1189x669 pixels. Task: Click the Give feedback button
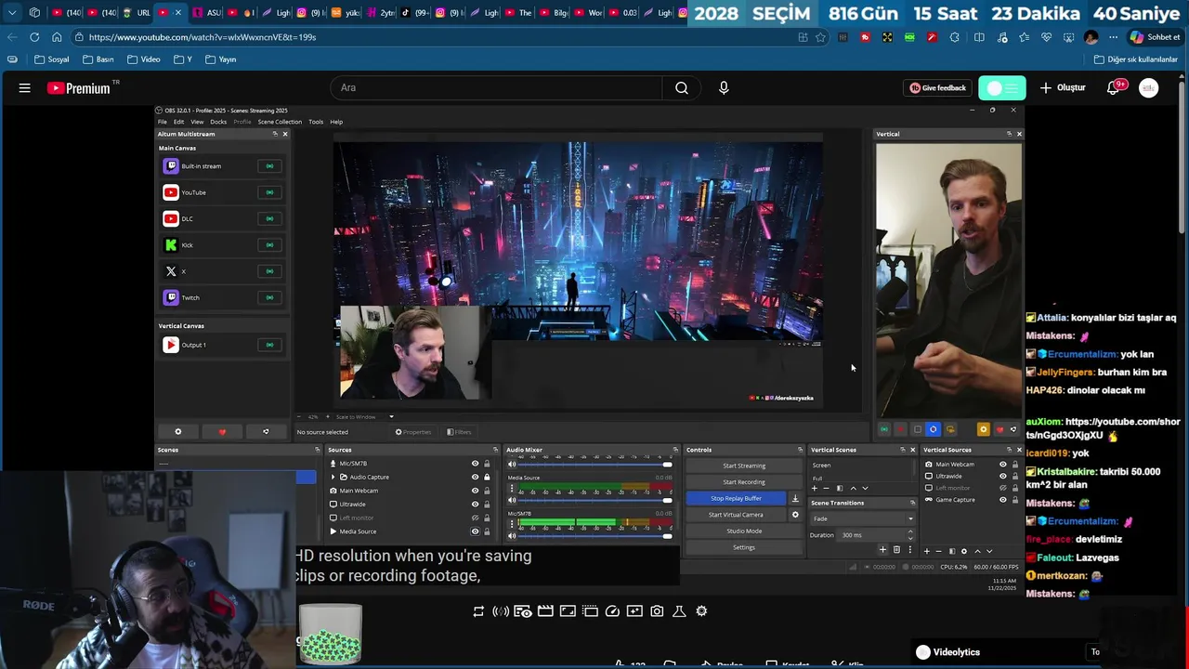click(937, 88)
